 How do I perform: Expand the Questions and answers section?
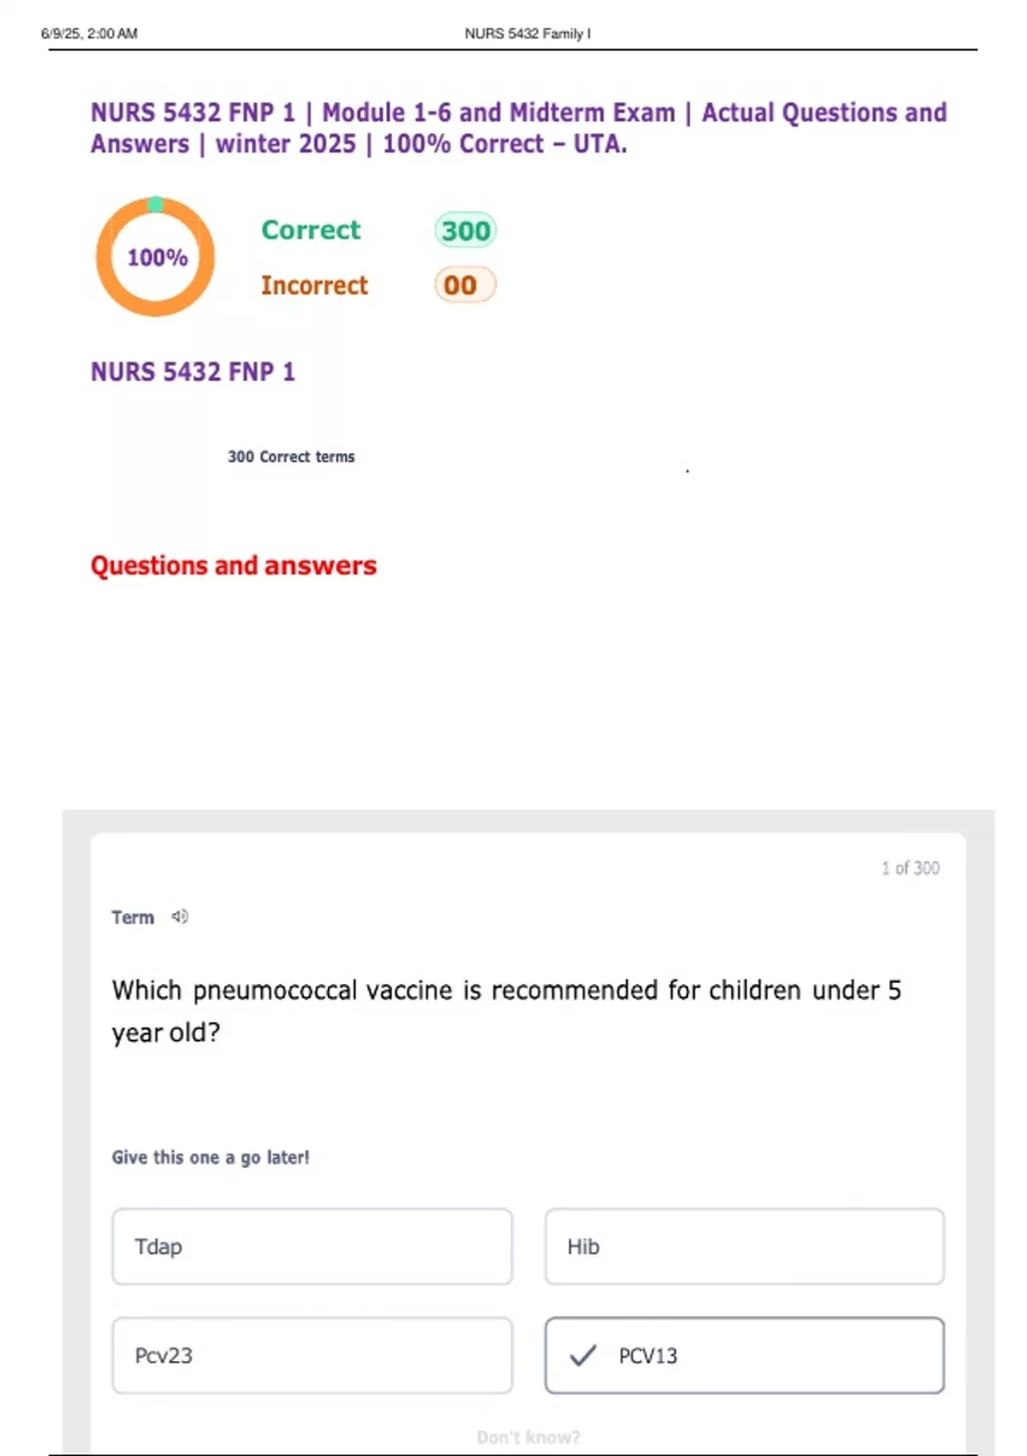(234, 565)
